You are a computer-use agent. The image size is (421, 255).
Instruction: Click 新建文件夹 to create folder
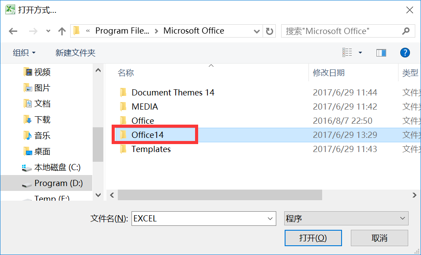[x=75, y=53]
